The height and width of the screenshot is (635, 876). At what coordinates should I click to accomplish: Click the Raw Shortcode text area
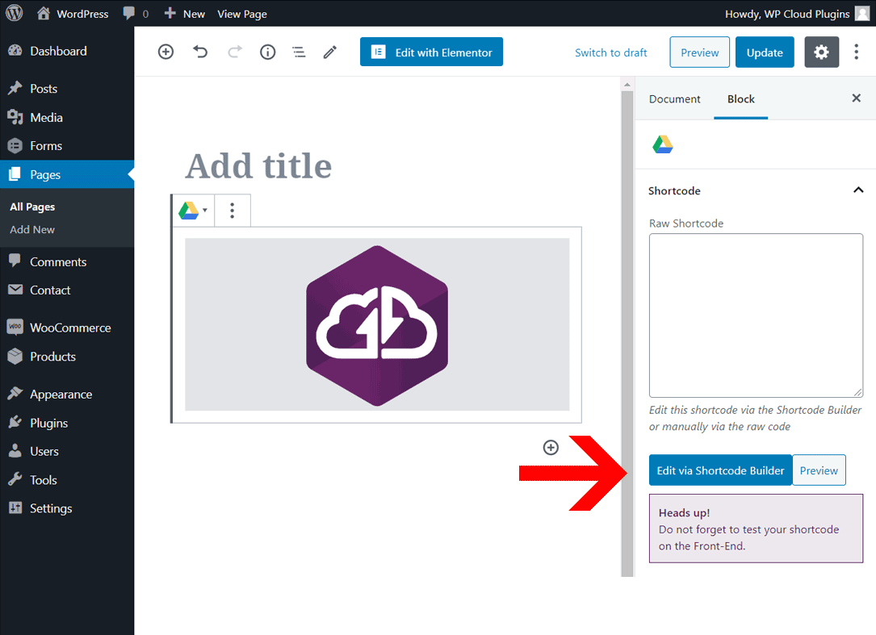pos(756,315)
